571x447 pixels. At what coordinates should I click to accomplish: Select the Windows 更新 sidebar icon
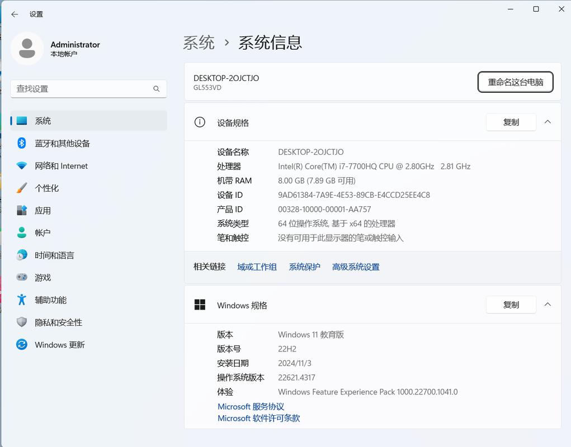(x=21, y=345)
